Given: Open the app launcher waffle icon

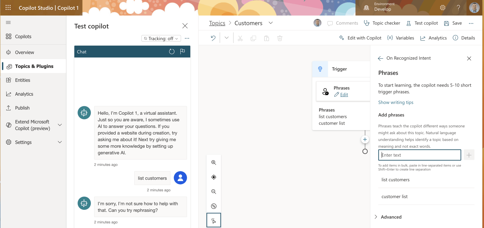Looking at the screenshot, I should point(8,8).
